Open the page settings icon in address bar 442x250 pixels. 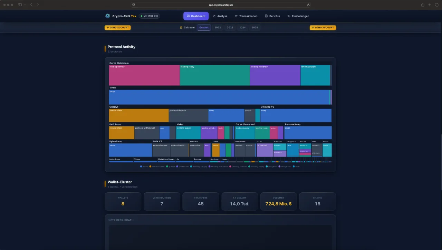134,5
